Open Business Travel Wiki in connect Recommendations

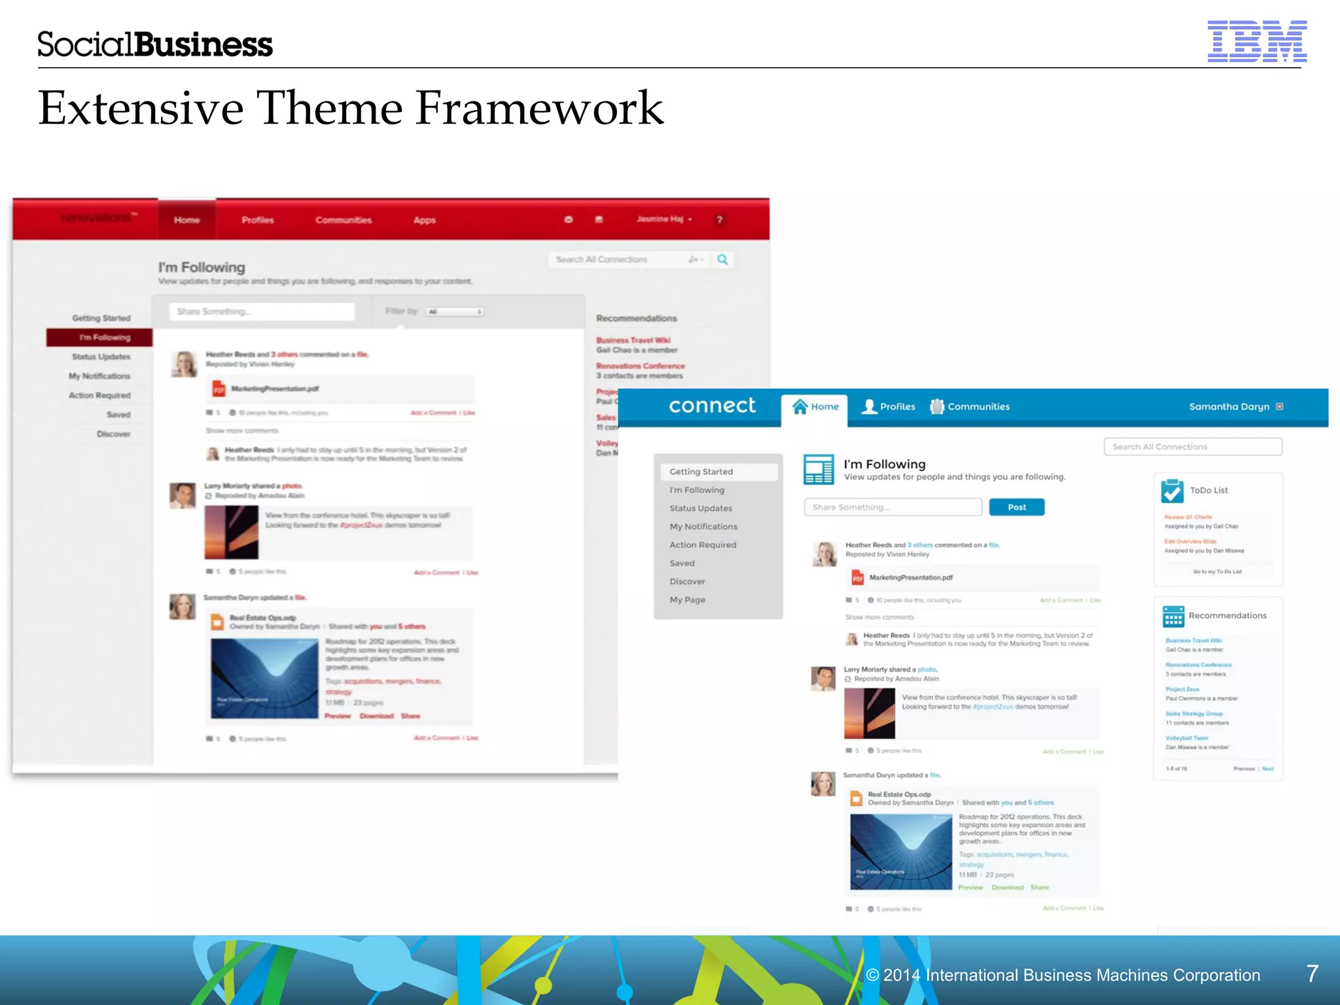click(1193, 641)
